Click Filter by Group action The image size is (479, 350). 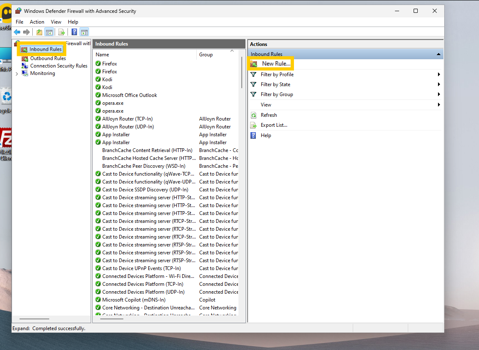point(277,94)
